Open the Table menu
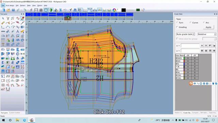The height and width of the screenshot is (123, 218). pos(29,5)
